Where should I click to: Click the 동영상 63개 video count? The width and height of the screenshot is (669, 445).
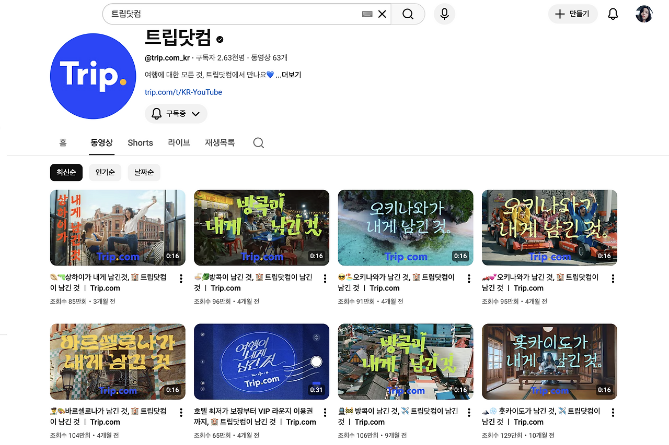(x=269, y=58)
